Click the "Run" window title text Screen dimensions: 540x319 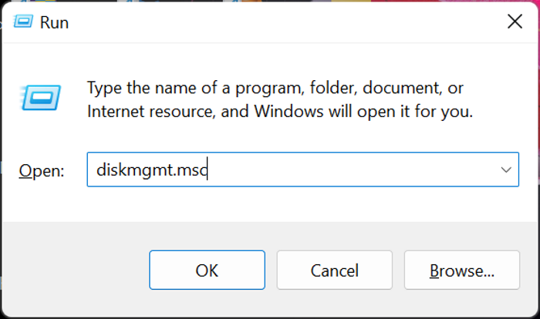(x=55, y=23)
